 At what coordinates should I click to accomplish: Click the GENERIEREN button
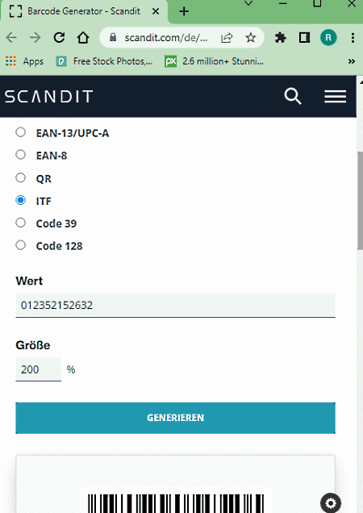[x=175, y=418]
